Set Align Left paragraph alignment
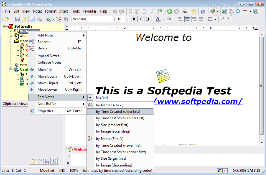The width and height of the screenshot is (266, 175). [180, 19]
